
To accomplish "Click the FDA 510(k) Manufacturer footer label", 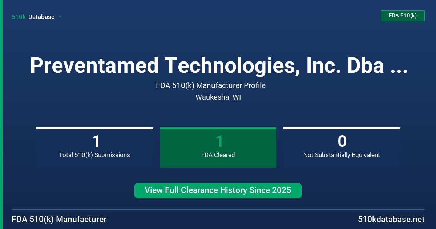I will (x=59, y=219).
